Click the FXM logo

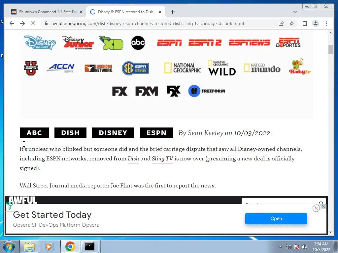tap(147, 91)
